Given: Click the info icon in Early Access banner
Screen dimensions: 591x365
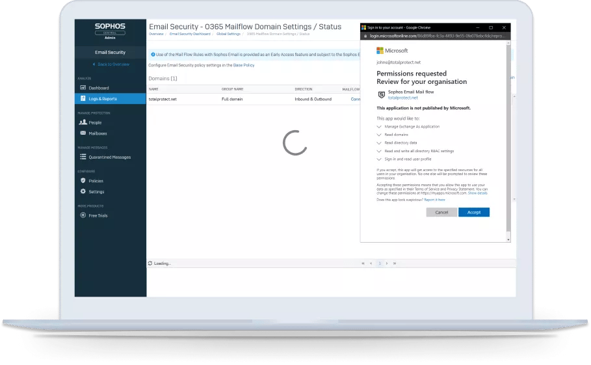Looking at the screenshot, I should pyautogui.click(x=153, y=54).
